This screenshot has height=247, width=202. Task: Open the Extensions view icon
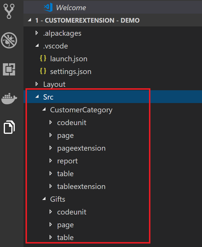[x=9, y=69]
